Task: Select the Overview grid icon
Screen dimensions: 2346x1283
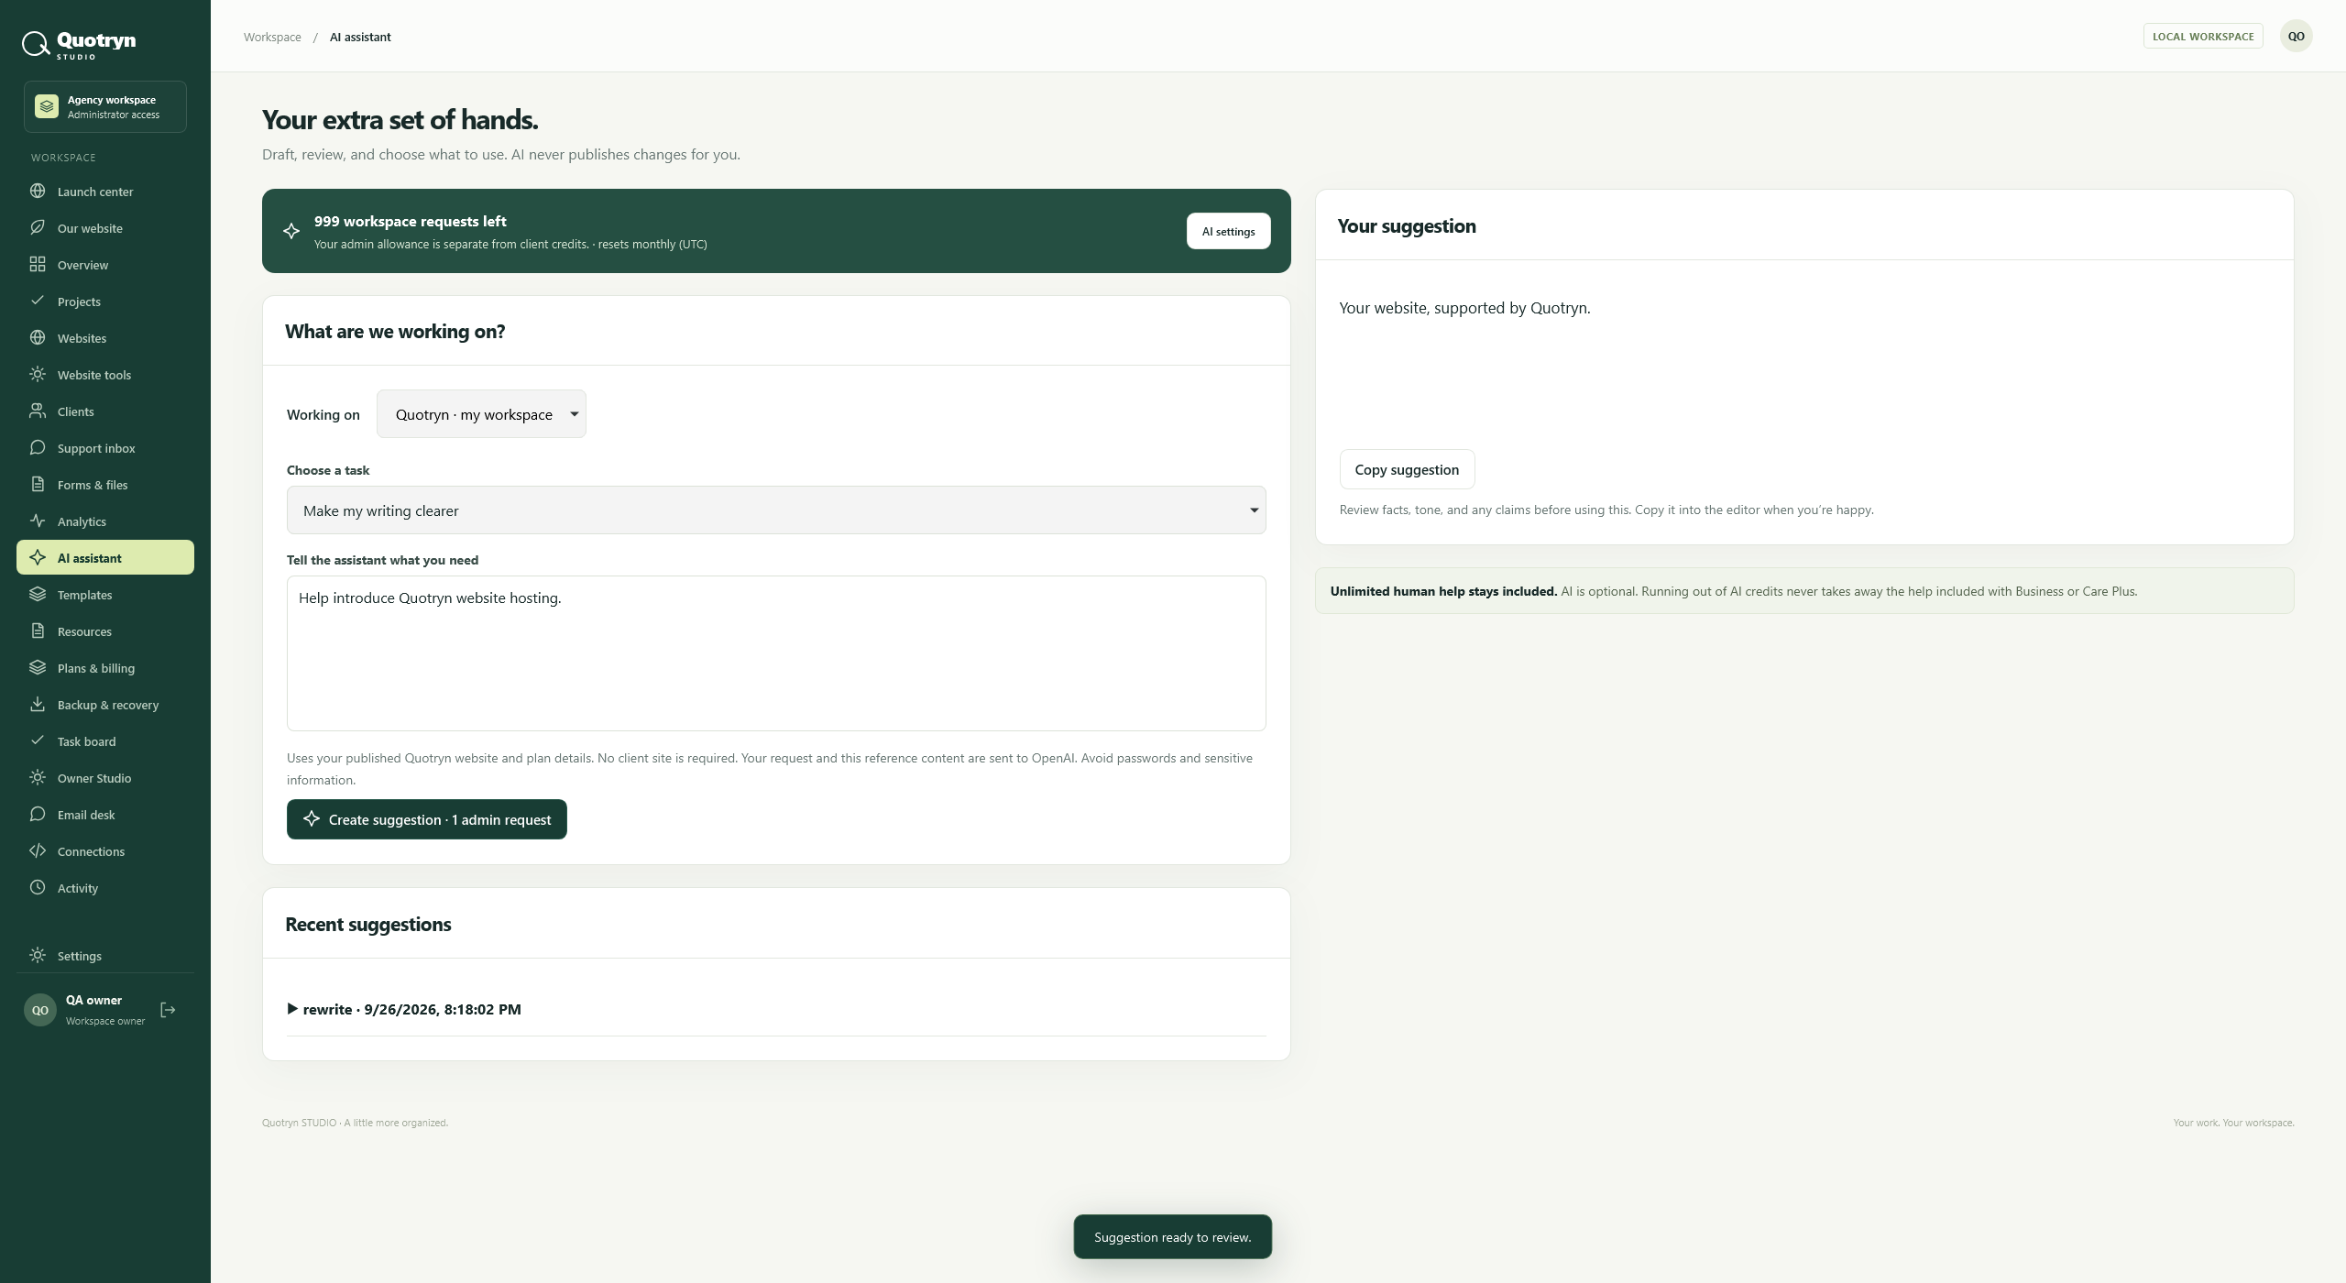Action: [38, 264]
